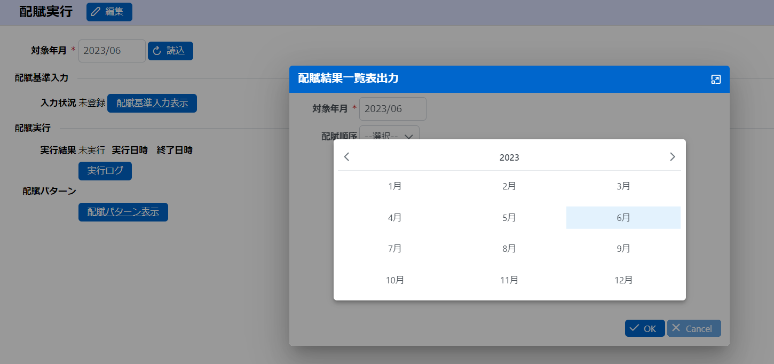Viewport: 774px width, 364px height.
Task: Click the dialog title 配賦結果一覧表出力
Action: [x=348, y=78]
